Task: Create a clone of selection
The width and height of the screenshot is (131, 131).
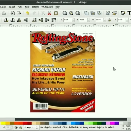Action: coord(93,13)
